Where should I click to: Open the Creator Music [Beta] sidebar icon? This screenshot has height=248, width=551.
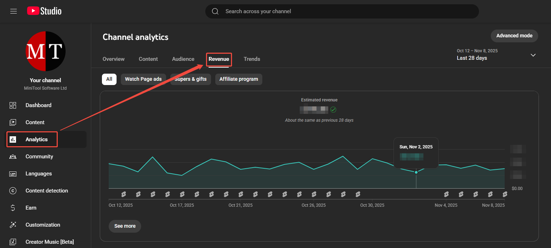pyautogui.click(x=13, y=242)
